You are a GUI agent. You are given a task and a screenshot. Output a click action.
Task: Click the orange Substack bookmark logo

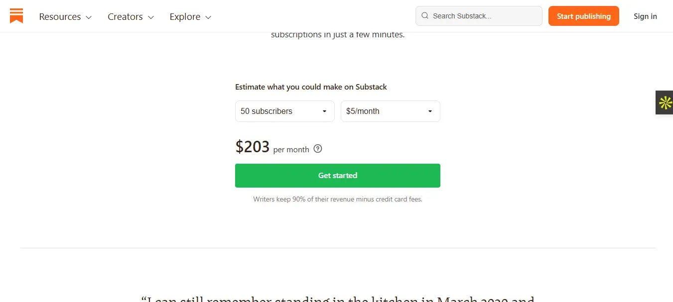click(16, 16)
